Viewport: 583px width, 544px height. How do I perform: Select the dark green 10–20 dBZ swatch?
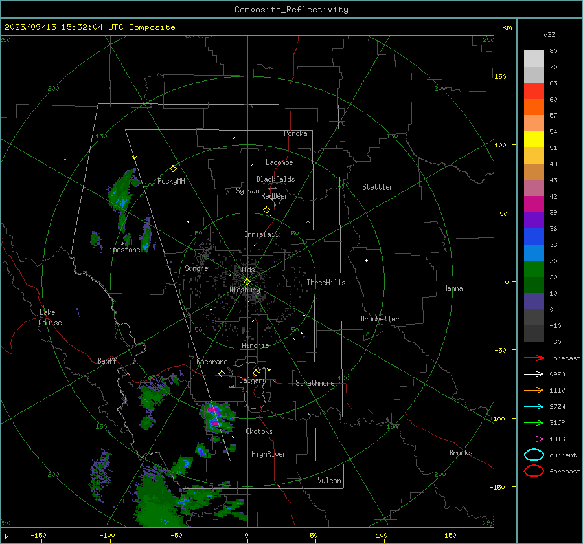[x=534, y=285]
